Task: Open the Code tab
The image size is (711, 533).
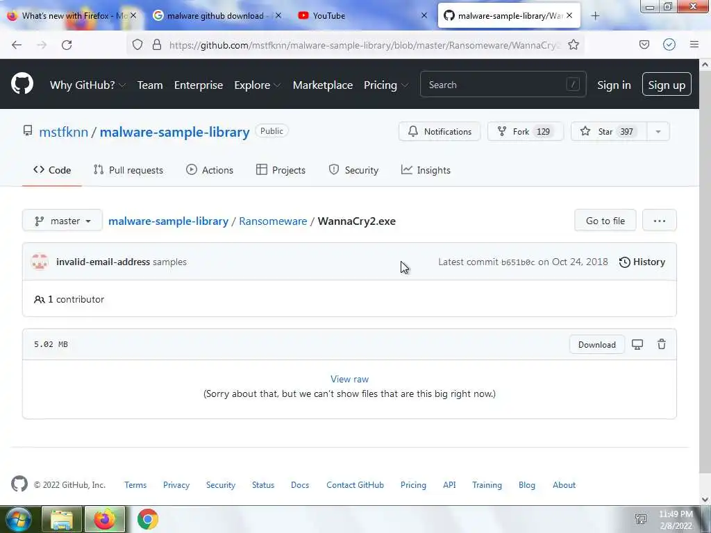Action: click(52, 170)
